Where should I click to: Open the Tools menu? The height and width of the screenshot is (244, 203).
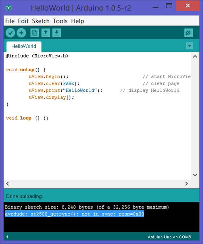pyautogui.click(x=60, y=21)
